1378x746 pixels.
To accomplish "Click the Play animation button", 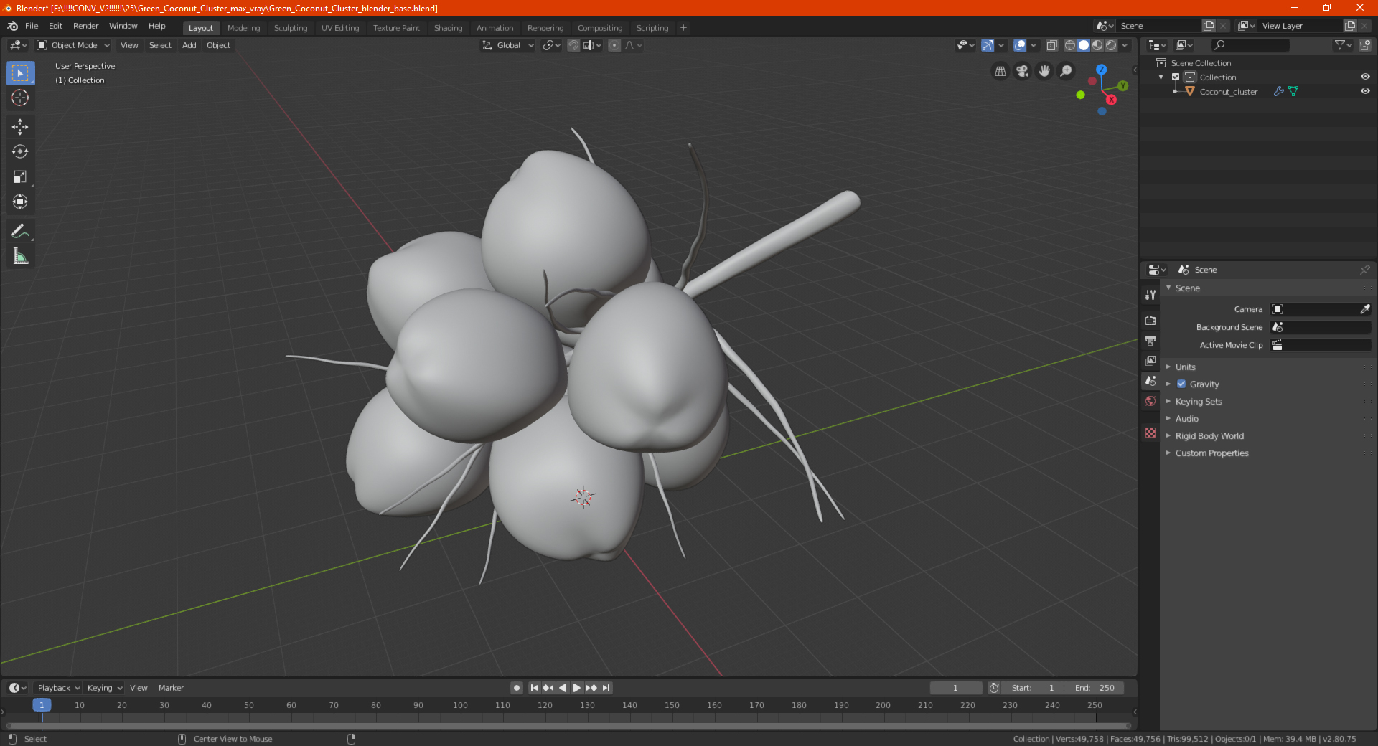I will tap(576, 687).
